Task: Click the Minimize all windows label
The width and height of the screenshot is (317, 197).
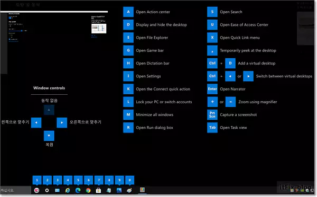Action: click(x=154, y=115)
